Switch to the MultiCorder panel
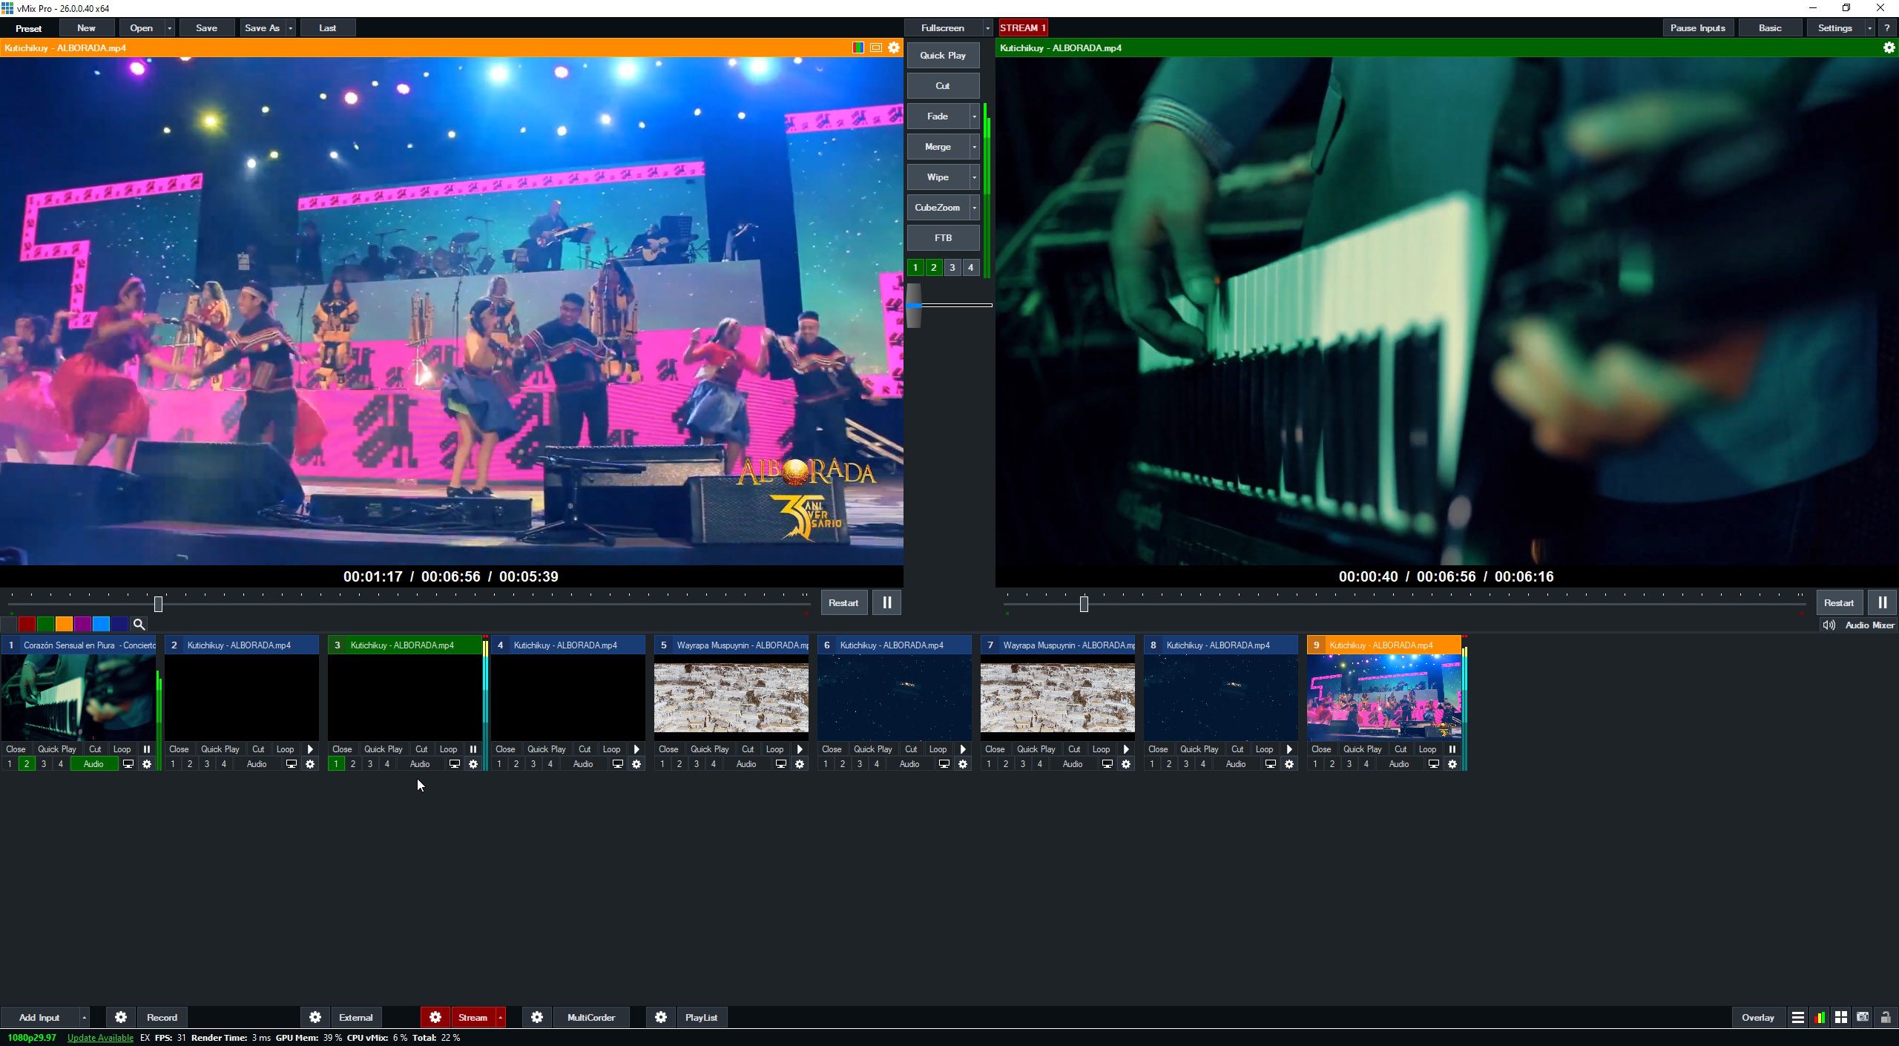 (591, 1017)
